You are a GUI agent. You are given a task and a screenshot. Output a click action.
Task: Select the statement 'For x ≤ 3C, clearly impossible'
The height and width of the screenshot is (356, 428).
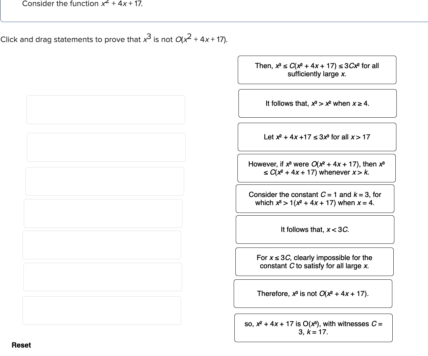click(x=314, y=261)
